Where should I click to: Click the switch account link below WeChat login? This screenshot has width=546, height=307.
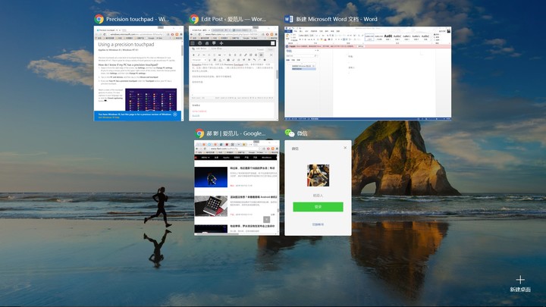[318, 224]
